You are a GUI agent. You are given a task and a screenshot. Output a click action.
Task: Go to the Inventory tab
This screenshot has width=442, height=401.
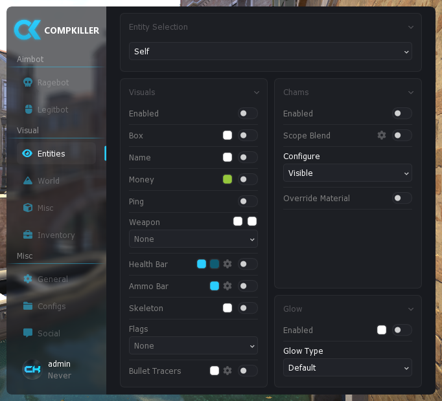[56, 235]
